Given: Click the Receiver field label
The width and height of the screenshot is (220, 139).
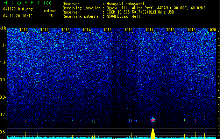Looking at the screenshot, I should coord(71,12).
